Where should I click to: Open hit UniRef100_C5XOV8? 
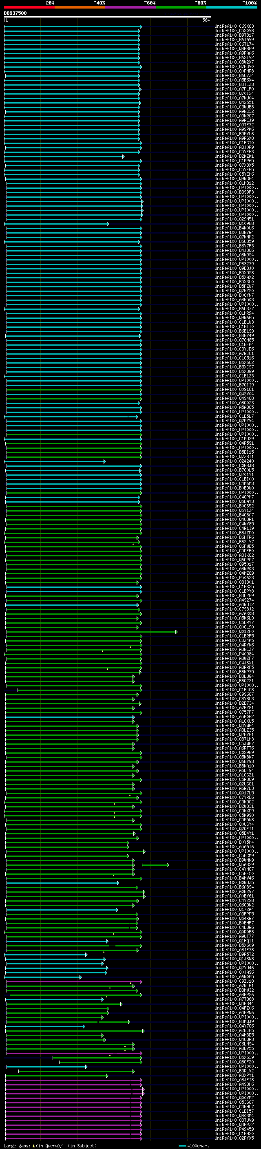(x=234, y=31)
